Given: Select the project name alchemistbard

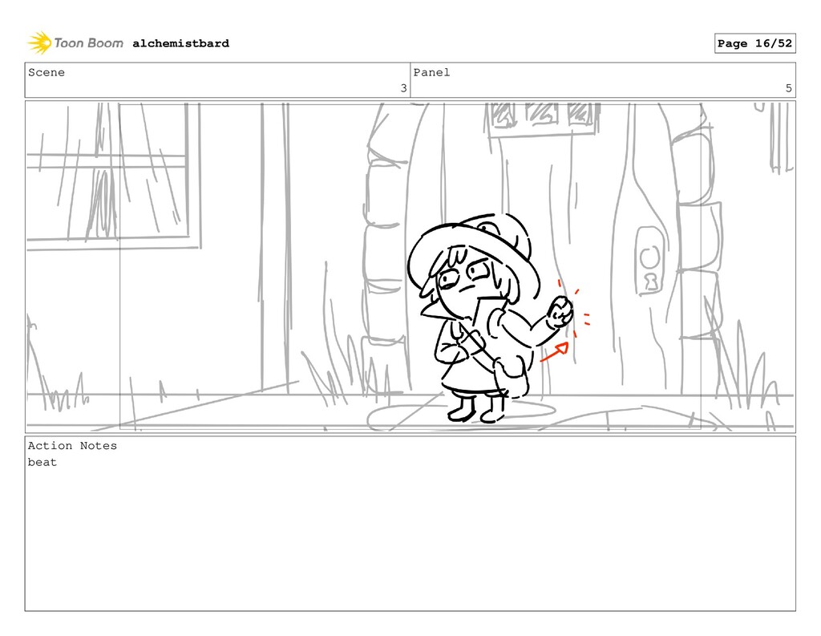Looking at the screenshot, I should coord(180,43).
